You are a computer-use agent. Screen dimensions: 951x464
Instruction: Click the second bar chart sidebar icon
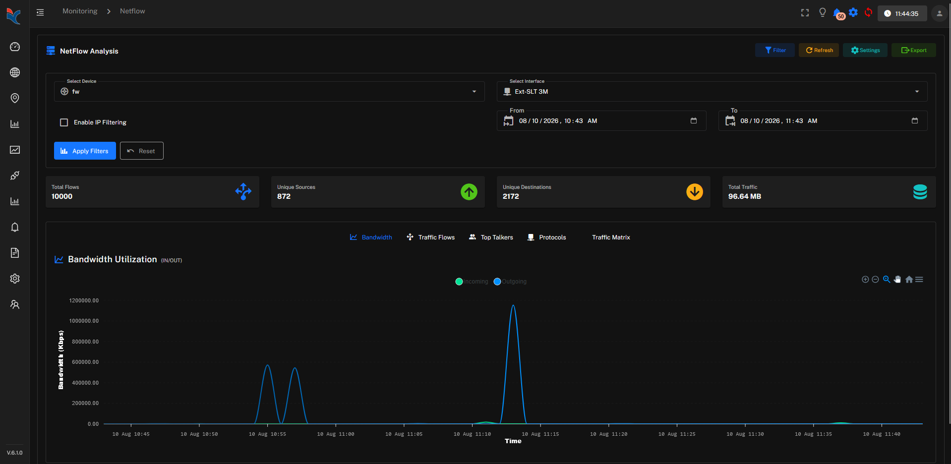click(15, 201)
